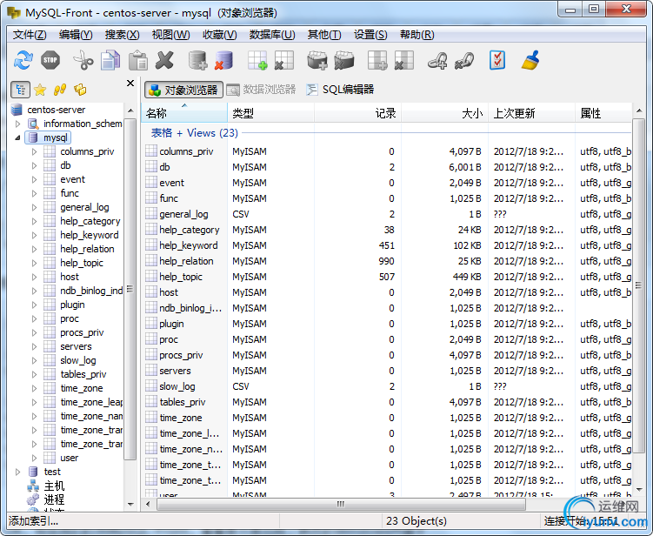Select the 进程 node in tree
This screenshot has width=653, height=536.
54,499
